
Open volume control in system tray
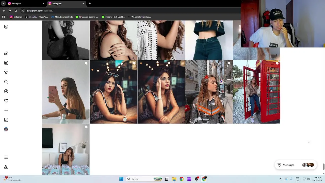[x=309, y=179]
